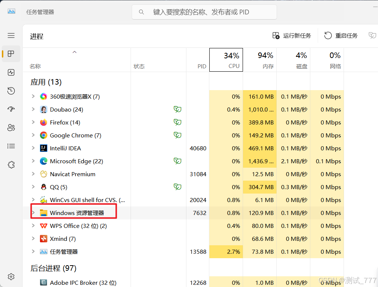Click PID 7632 in Windows 资源管理器 row

tap(200, 213)
